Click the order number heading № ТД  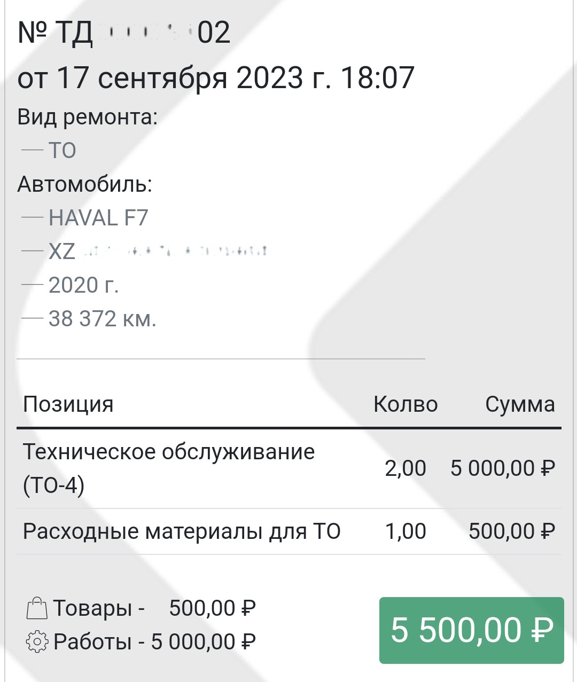124,33
